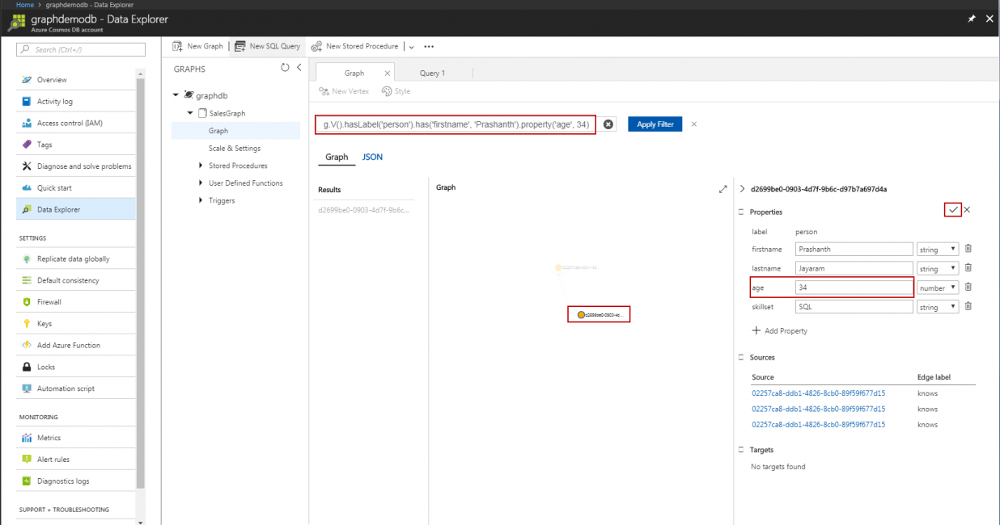Collapse the GRAPHS pane with the chevron

(299, 68)
